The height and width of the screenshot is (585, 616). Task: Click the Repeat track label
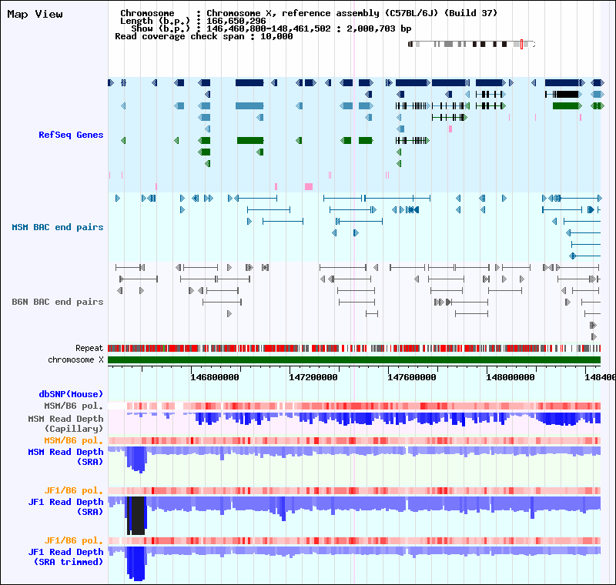point(89,348)
